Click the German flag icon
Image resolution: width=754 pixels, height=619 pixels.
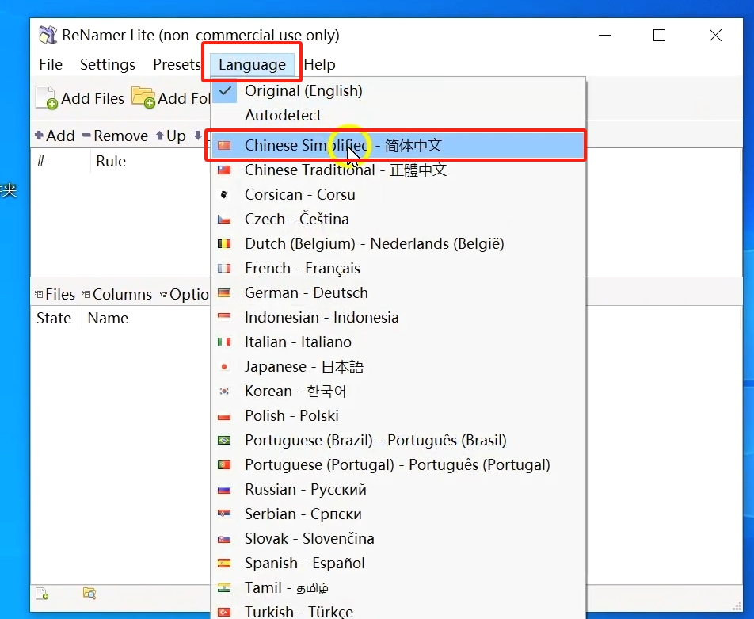224,292
